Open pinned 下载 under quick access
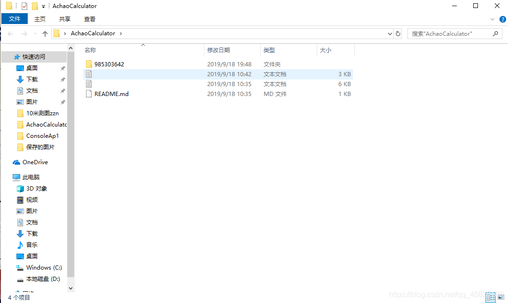508x303 pixels. click(x=32, y=80)
